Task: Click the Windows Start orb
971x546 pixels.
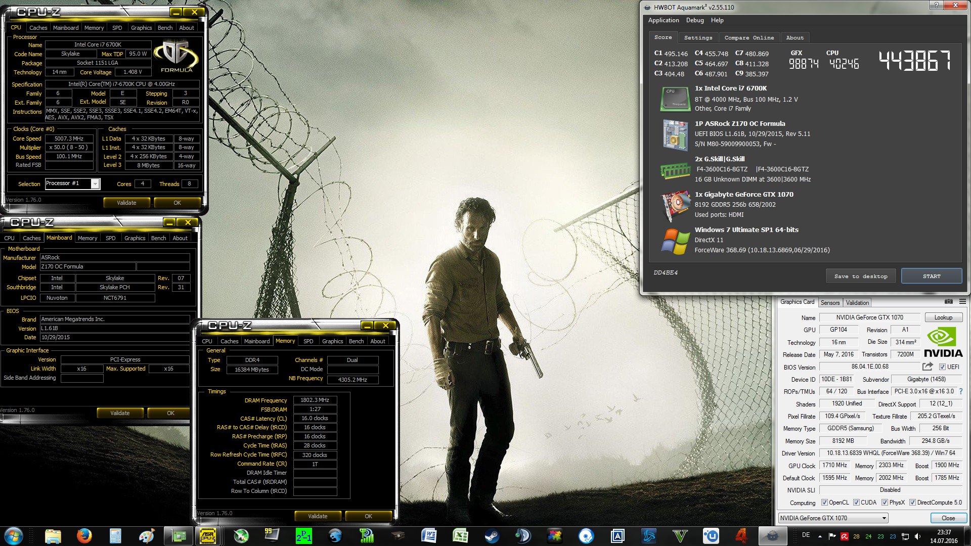Action: click(14, 535)
